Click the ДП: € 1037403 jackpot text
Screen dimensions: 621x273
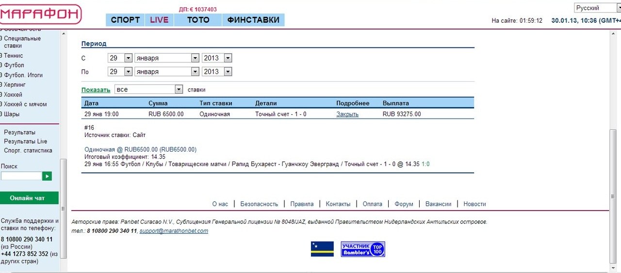(198, 9)
